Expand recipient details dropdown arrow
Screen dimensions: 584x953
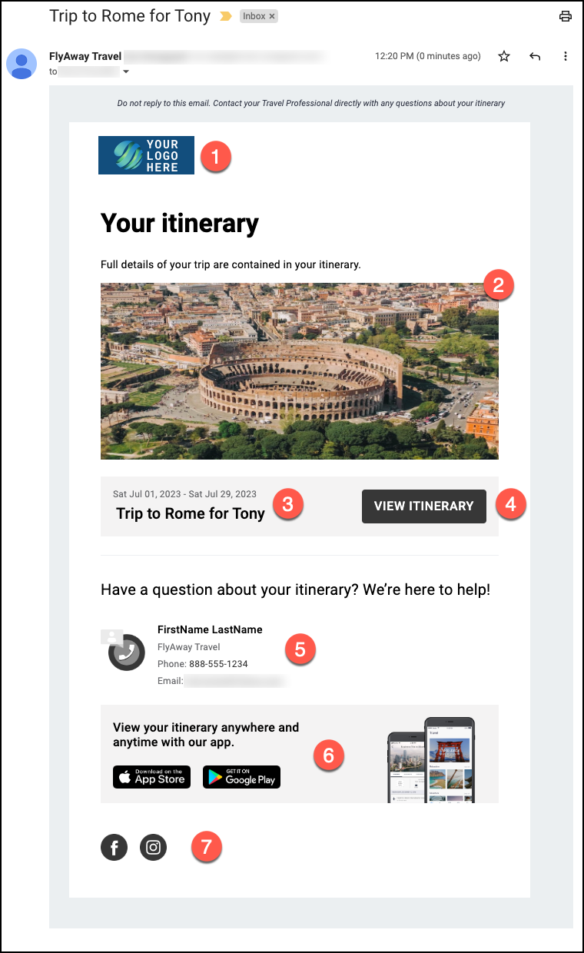click(126, 72)
